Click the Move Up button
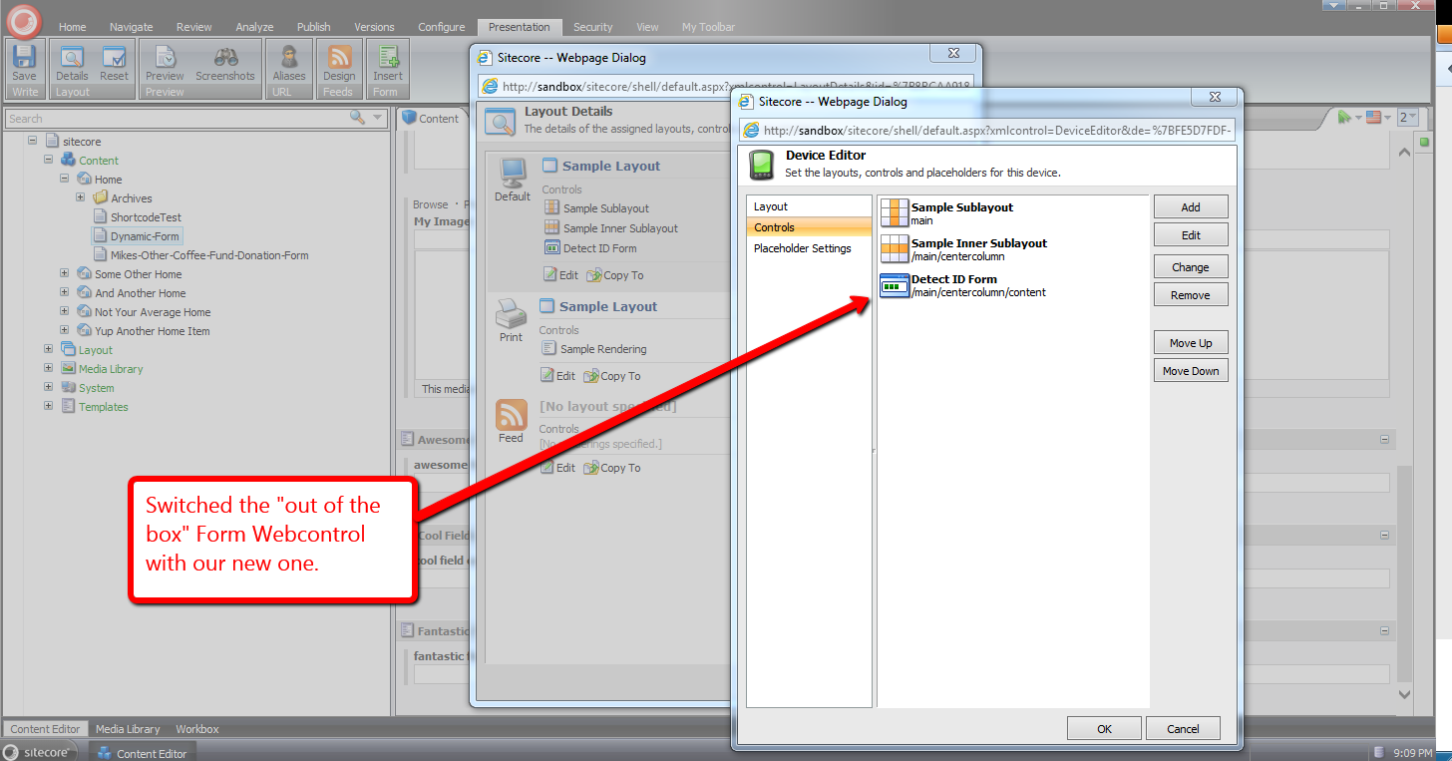 1191,343
